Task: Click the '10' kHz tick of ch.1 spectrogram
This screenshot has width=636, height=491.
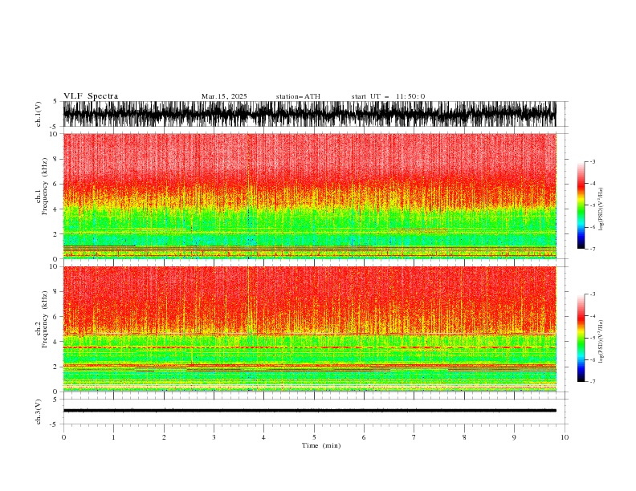Action: [x=54, y=134]
